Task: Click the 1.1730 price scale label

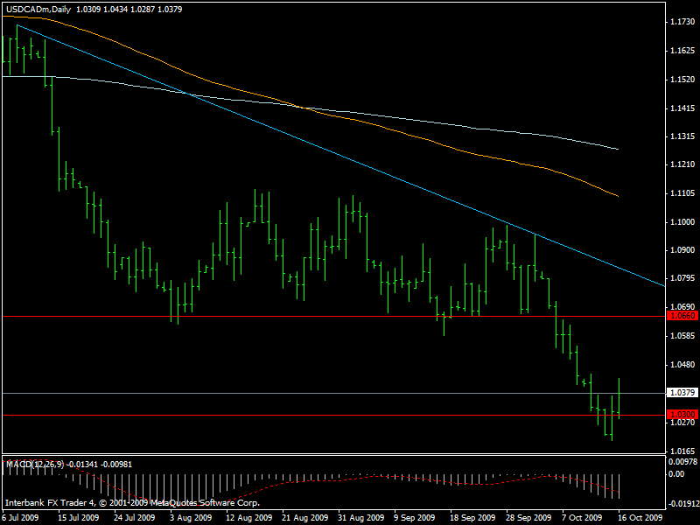Action: pos(682,22)
